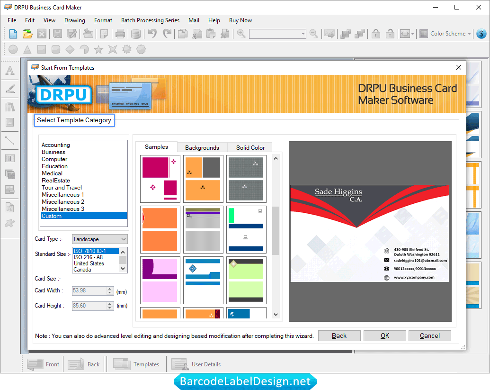Select the Triangle shape tool

click(x=27, y=49)
